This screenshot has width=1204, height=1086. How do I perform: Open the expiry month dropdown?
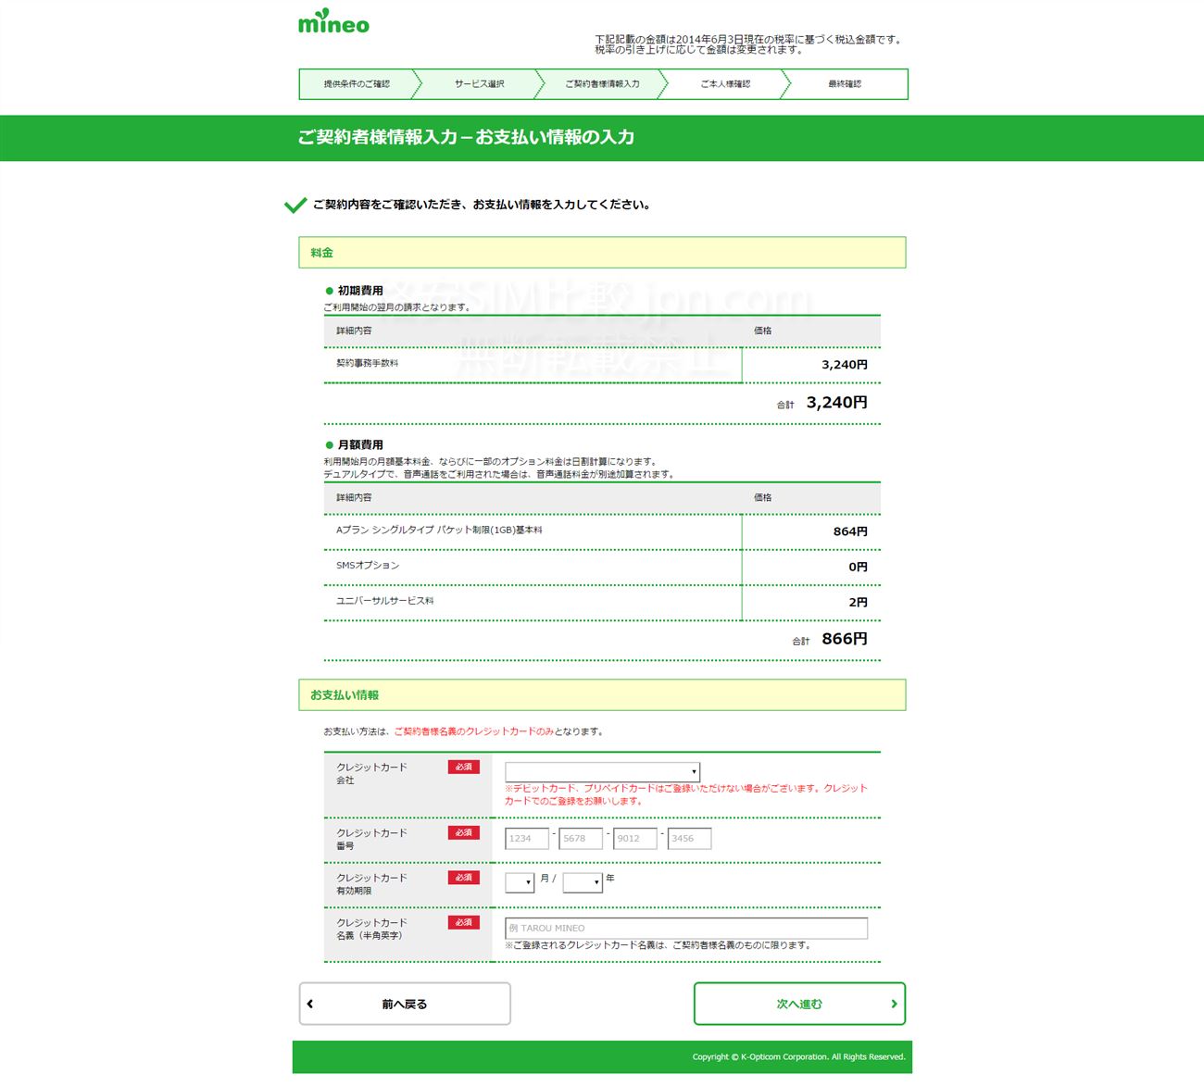(x=520, y=882)
